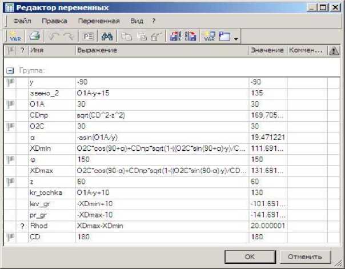Click the PE expression icon
The height and width of the screenshot is (269, 345).
coord(88,37)
